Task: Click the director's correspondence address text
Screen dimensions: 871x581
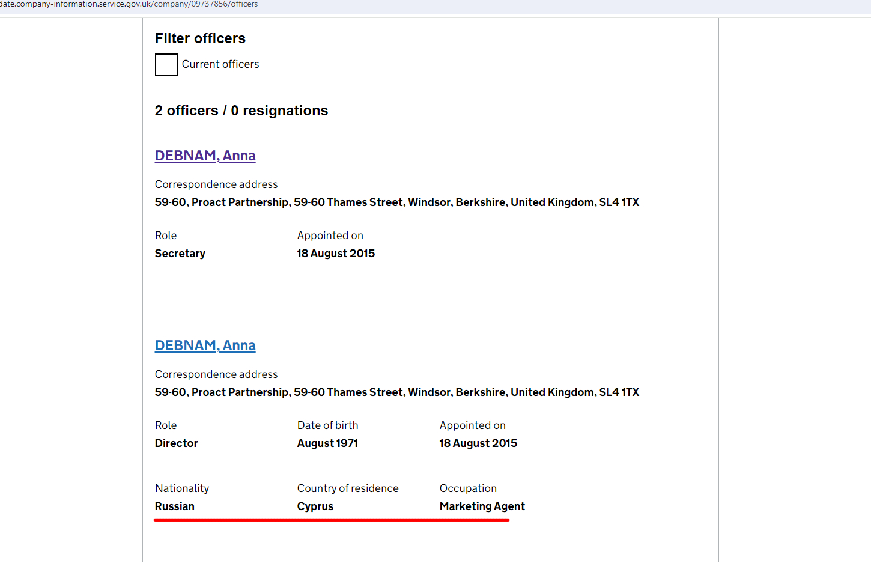Action: coord(396,392)
